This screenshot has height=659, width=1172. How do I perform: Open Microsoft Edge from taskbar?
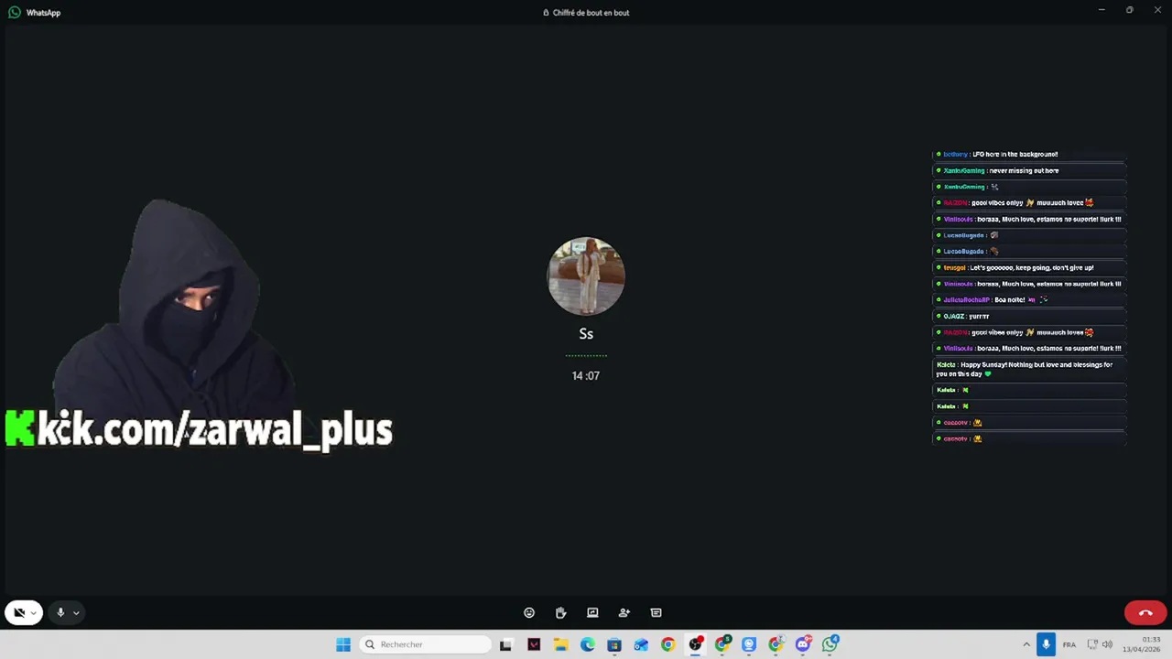point(587,644)
